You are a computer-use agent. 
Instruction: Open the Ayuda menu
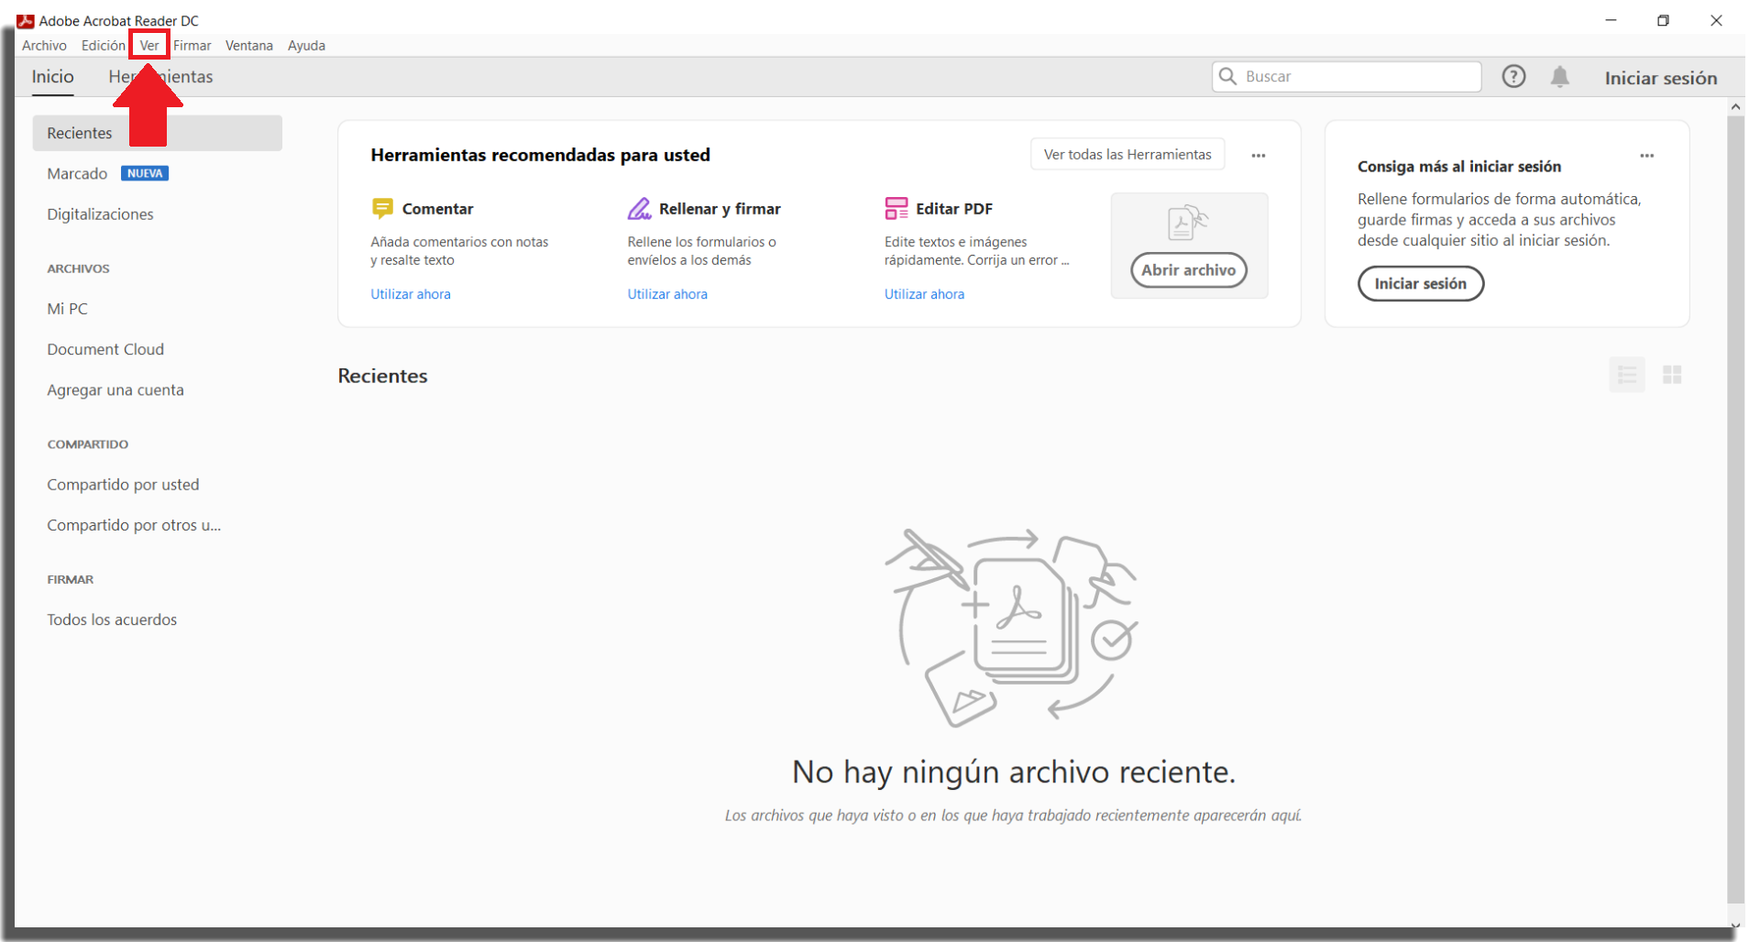click(306, 45)
